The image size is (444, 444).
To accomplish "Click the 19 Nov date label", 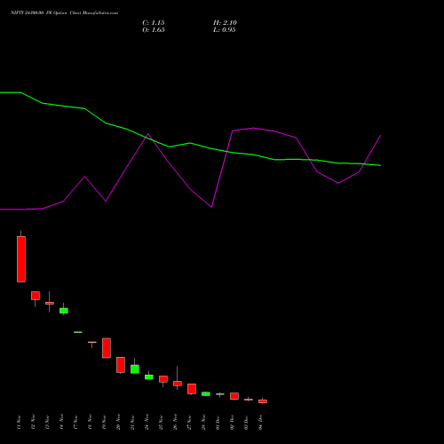I will pos(104,422).
